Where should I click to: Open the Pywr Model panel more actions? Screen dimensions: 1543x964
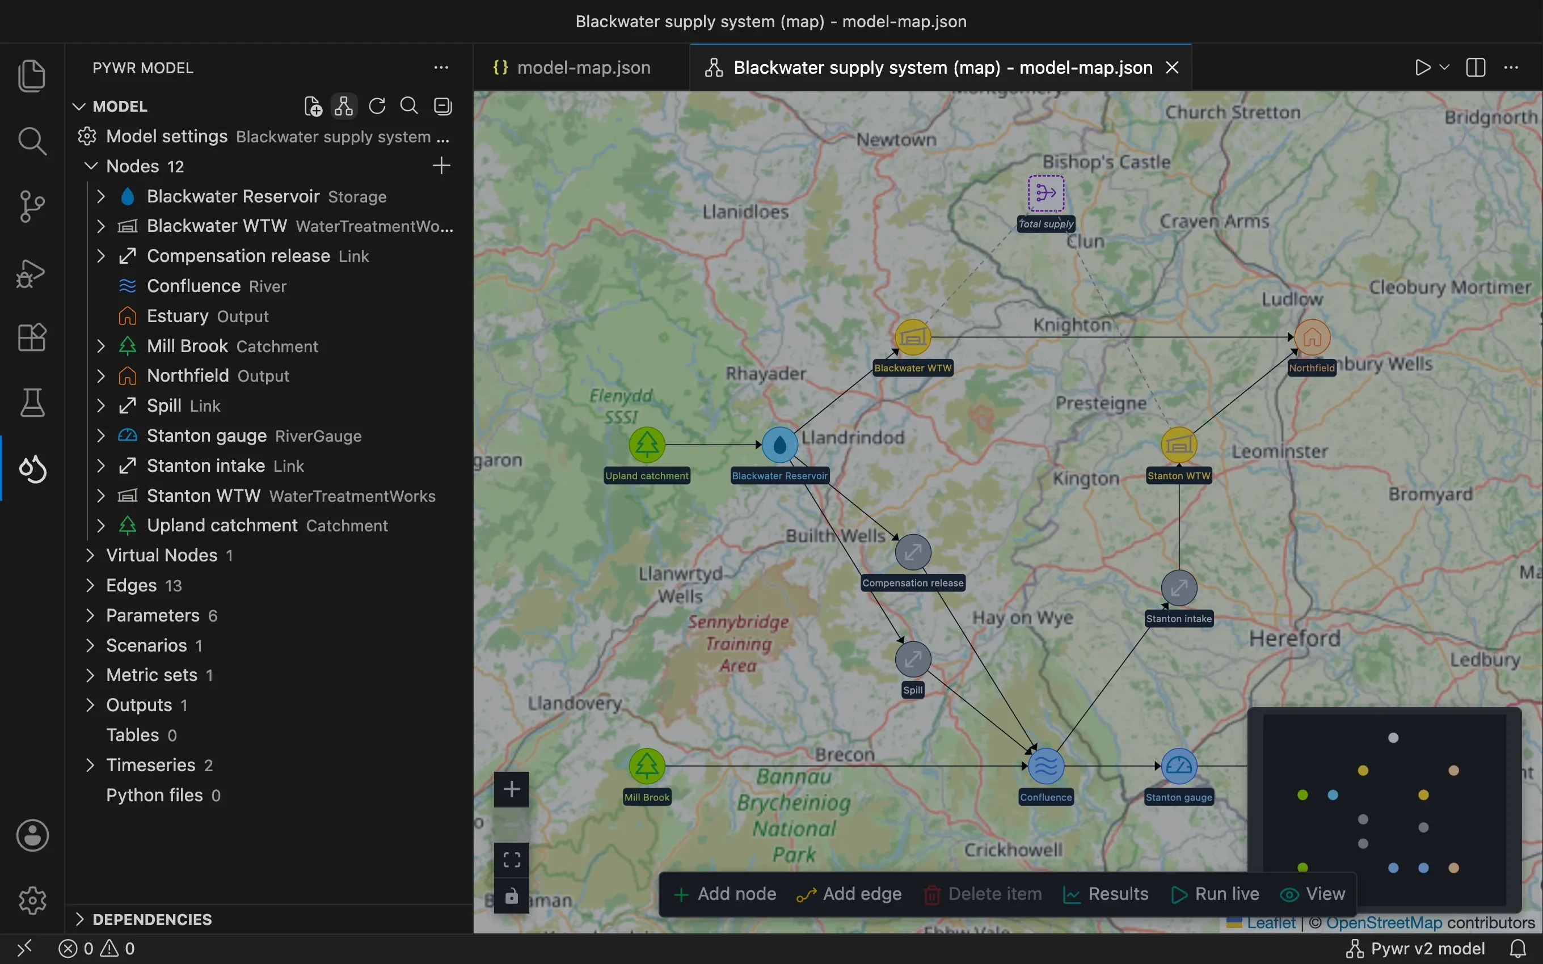441,67
